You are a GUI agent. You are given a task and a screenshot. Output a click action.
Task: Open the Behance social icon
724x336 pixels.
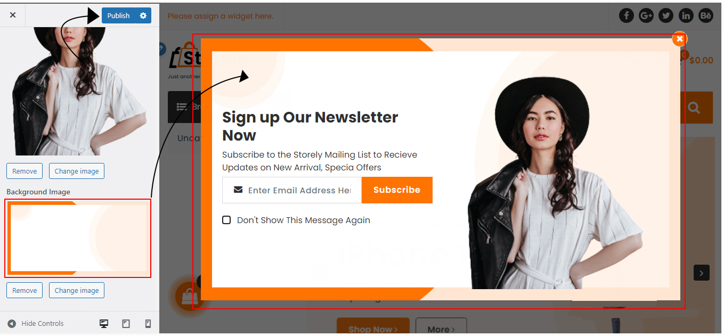tap(706, 15)
